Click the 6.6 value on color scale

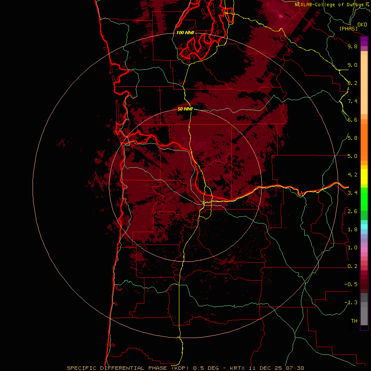click(x=352, y=120)
